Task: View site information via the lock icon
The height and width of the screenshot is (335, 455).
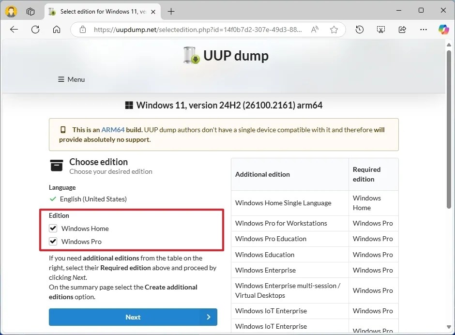Action: (x=83, y=30)
